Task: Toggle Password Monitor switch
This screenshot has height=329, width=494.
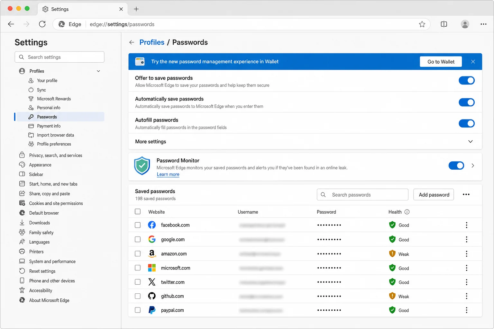Action: pyautogui.click(x=456, y=165)
